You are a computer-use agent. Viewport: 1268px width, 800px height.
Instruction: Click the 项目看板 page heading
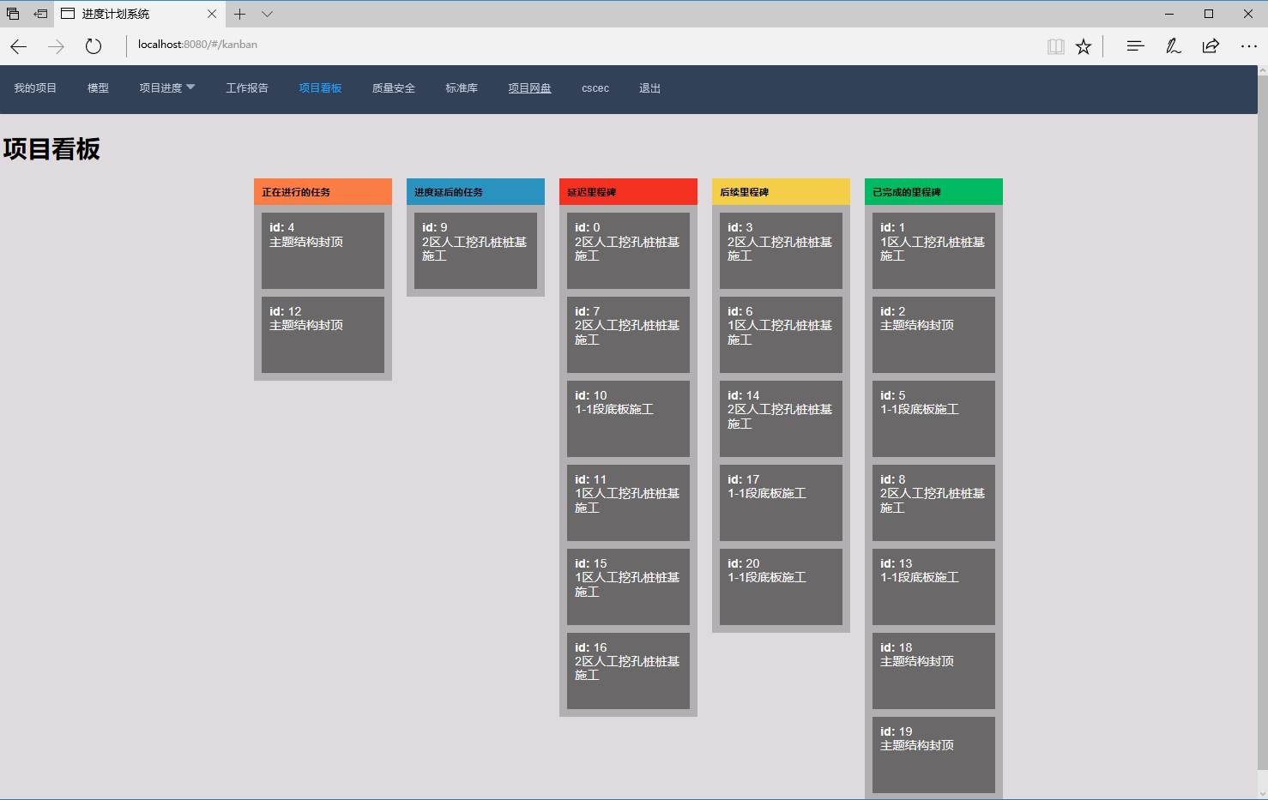51,149
